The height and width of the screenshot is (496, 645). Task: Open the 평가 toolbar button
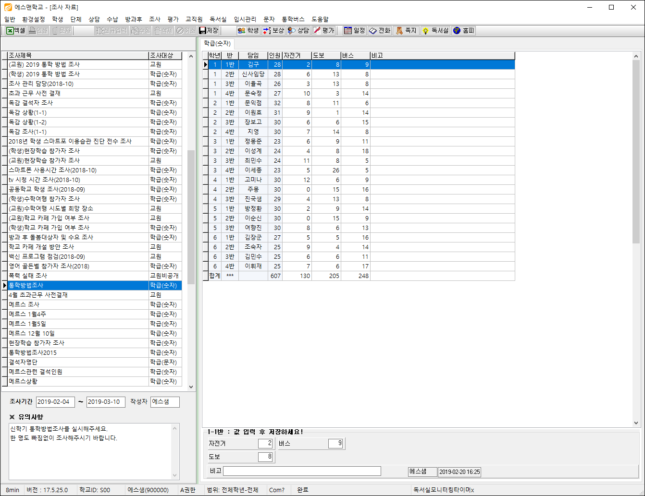[323, 31]
